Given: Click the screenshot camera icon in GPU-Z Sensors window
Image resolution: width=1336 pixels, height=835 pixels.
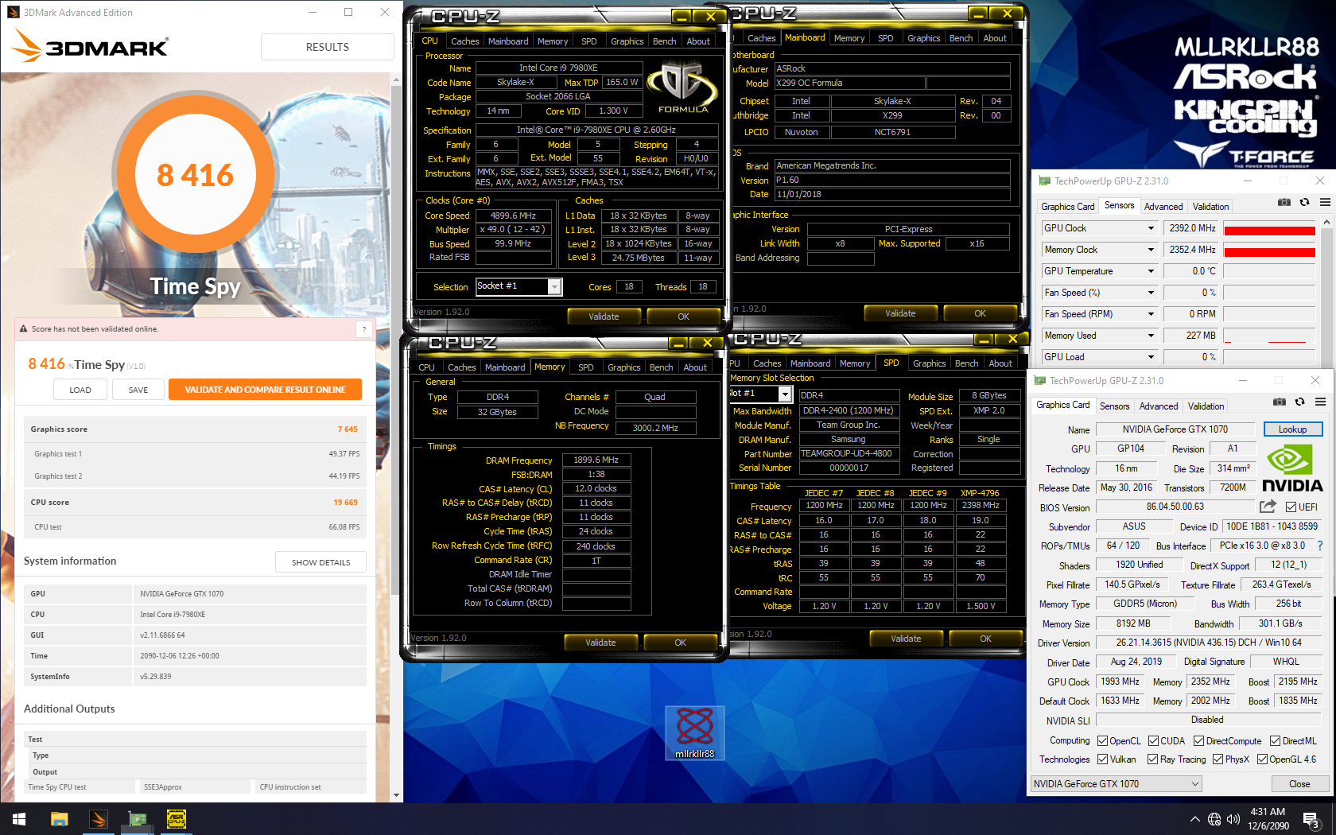Looking at the screenshot, I should point(1284,203).
